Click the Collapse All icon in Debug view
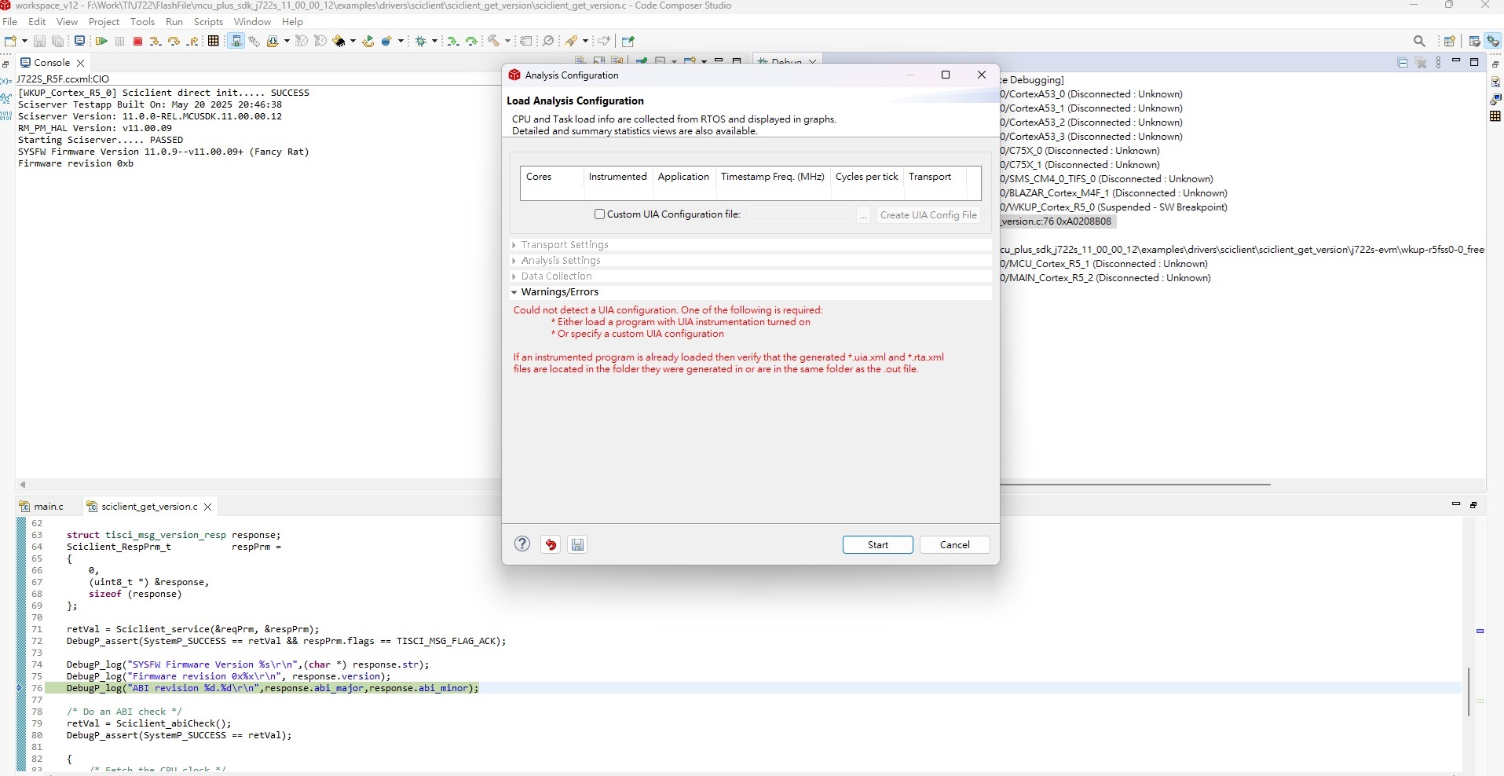Image resolution: width=1504 pixels, height=776 pixels. point(1403,63)
